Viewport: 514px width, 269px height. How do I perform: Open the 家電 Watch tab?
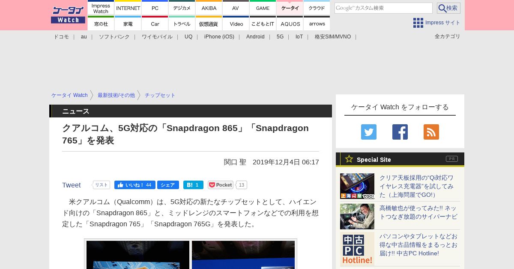128,23
